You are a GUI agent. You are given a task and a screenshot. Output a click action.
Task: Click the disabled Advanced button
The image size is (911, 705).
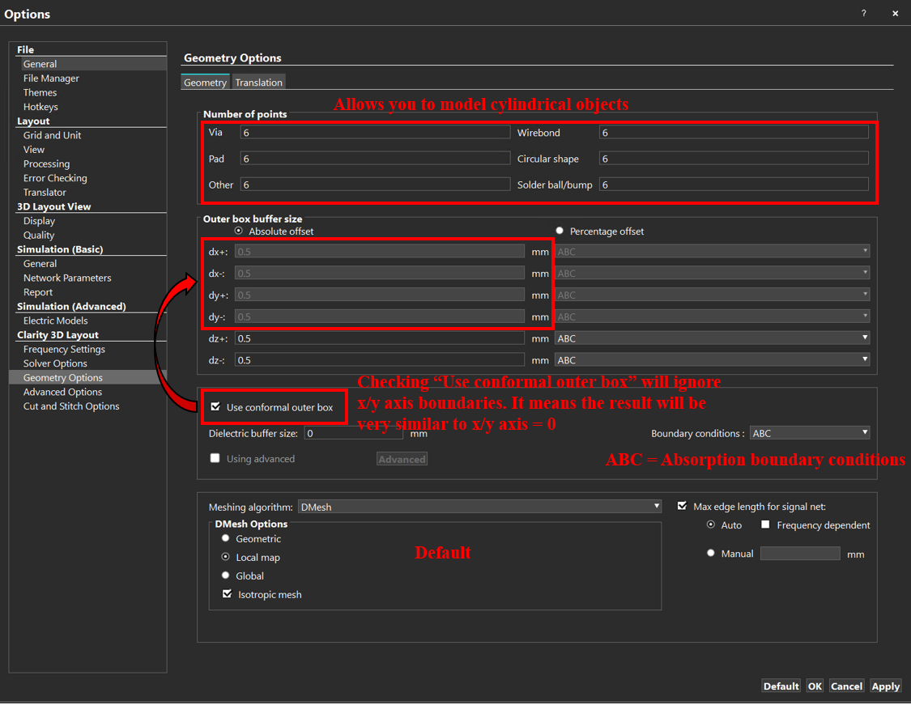402,460
